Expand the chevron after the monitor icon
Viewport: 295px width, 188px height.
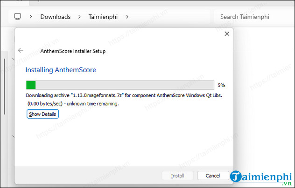[31, 17]
